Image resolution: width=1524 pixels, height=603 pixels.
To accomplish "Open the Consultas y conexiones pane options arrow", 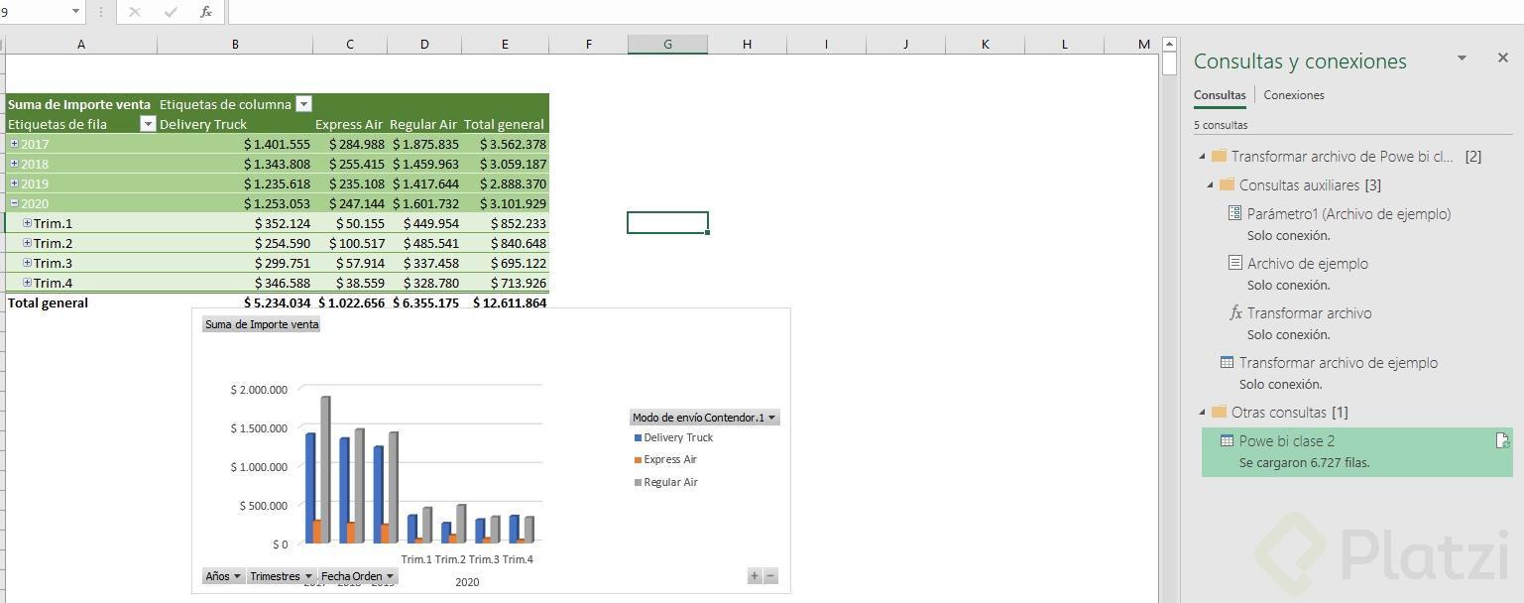I will pos(1462,59).
